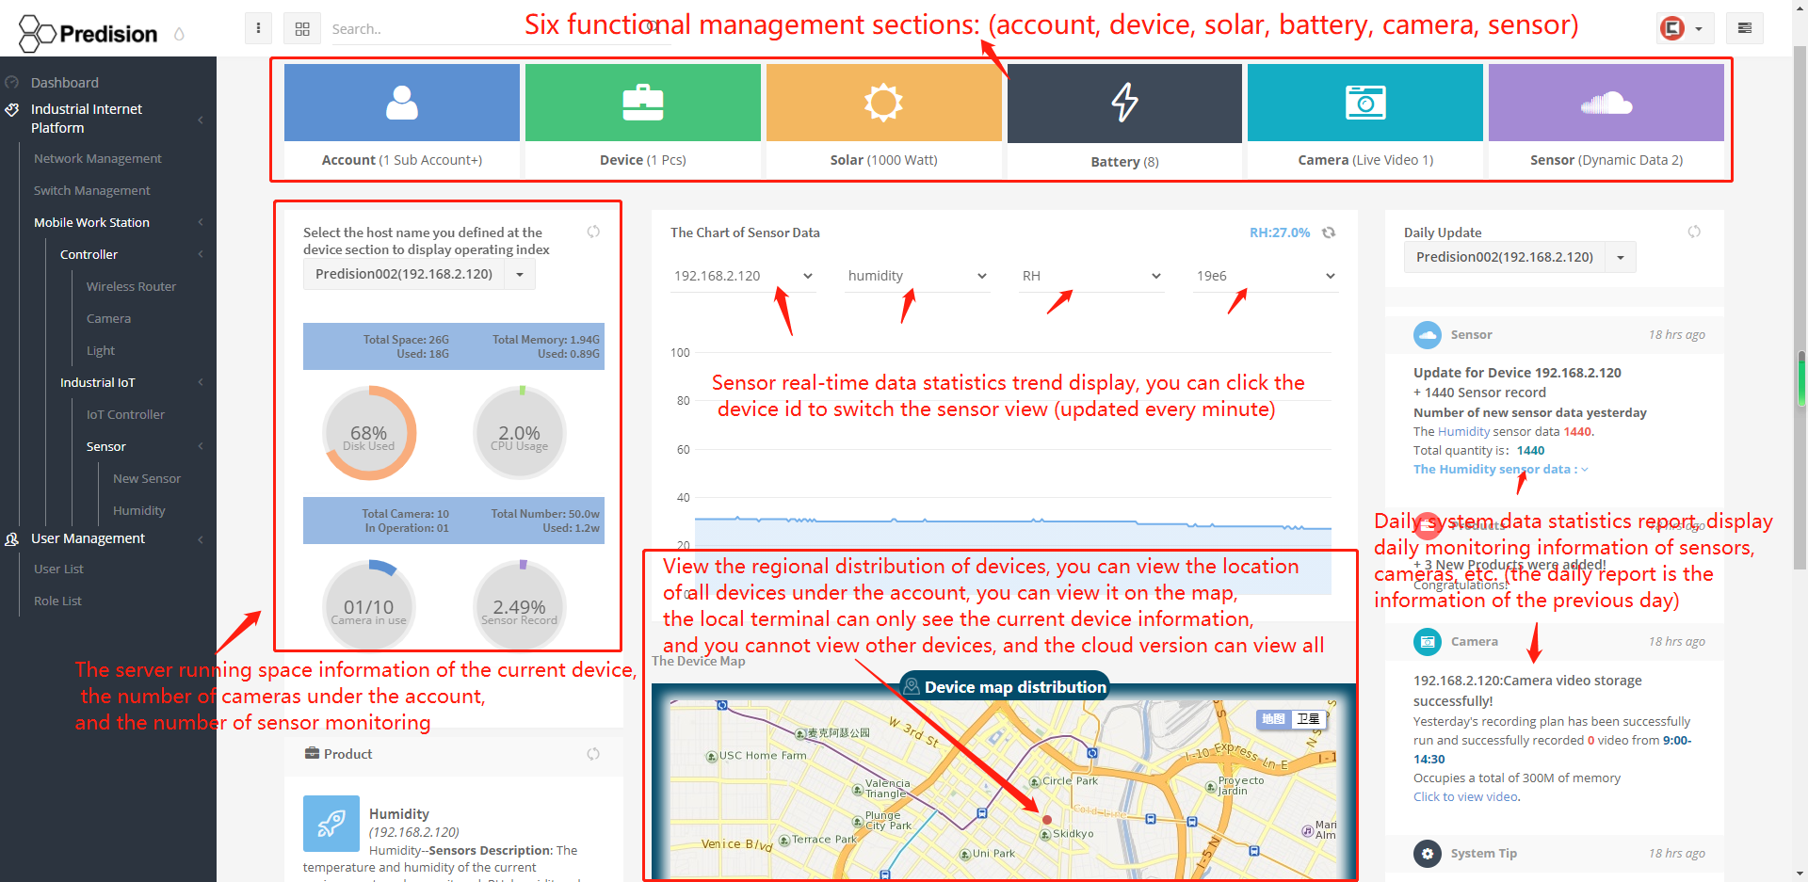Click the Disk Used 68% gauge
This screenshot has height=882, width=1808.
369,433
